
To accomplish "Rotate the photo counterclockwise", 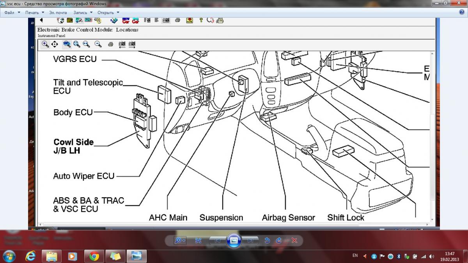I will [268, 240].
